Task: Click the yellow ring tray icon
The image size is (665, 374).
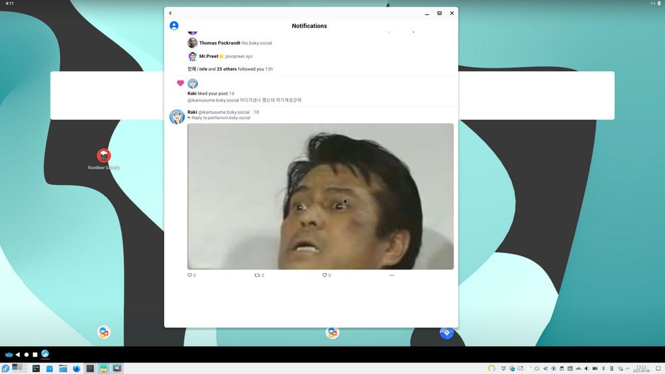Action: [x=491, y=369]
